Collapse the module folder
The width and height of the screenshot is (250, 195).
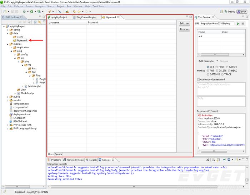[x=7, y=44]
